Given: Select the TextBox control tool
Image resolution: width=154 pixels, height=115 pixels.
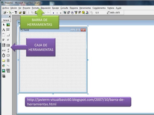Looking at the screenshot, I should 8,30.
